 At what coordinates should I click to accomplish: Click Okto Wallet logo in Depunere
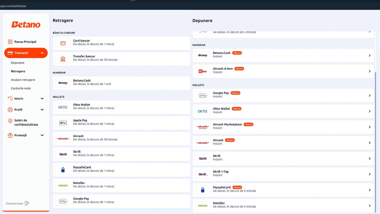coord(202,111)
